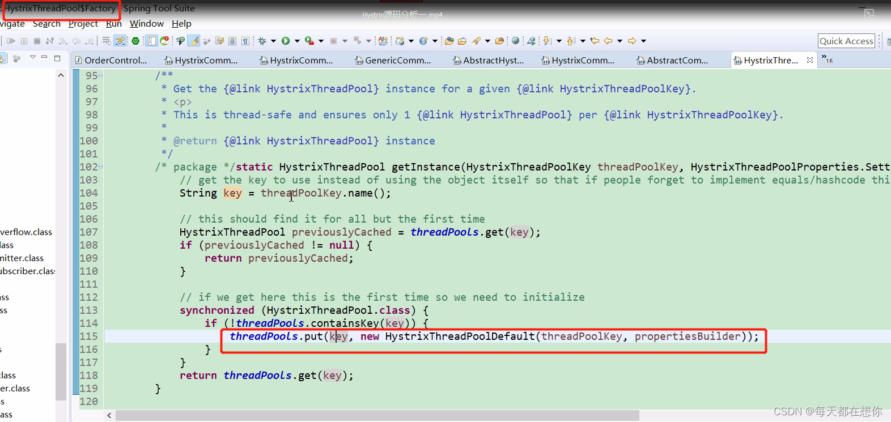Click the Terminate square icon
Image resolution: width=891 pixels, height=422 pixels.
[37, 41]
